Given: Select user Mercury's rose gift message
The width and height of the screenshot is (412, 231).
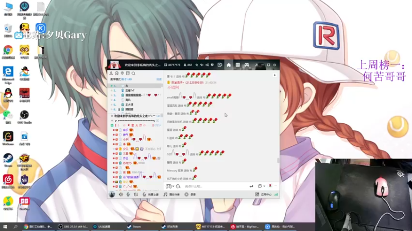Looking at the screenshot, I should [x=182, y=170].
